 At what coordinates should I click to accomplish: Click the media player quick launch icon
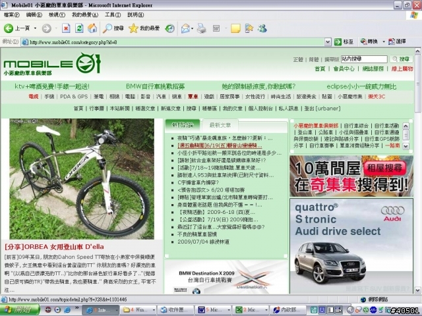click(x=57, y=310)
